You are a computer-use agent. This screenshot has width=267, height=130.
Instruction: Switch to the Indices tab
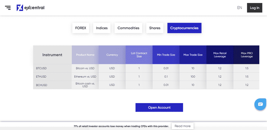(102, 28)
